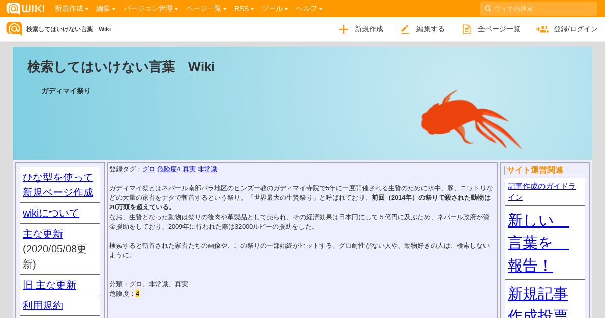Open the RSS dropdown menu
The image size is (605, 318).
coord(244,9)
